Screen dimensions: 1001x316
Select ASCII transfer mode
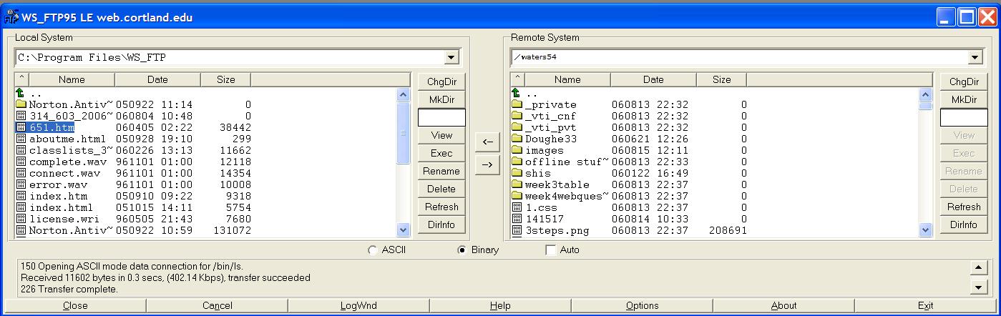(x=371, y=250)
